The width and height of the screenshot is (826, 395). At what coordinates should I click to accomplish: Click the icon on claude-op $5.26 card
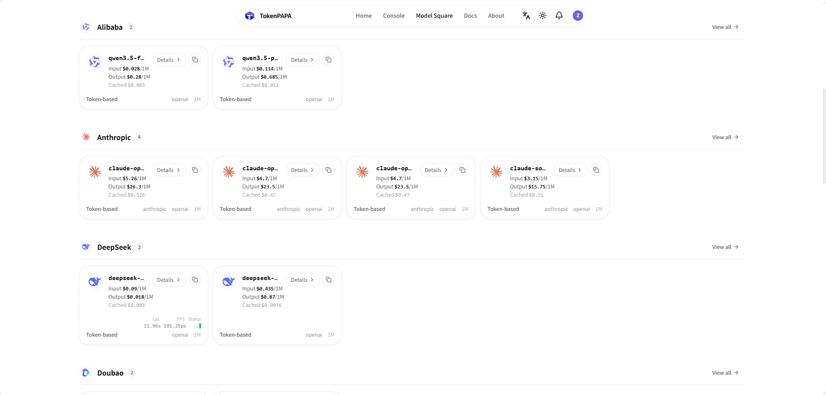[95, 172]
